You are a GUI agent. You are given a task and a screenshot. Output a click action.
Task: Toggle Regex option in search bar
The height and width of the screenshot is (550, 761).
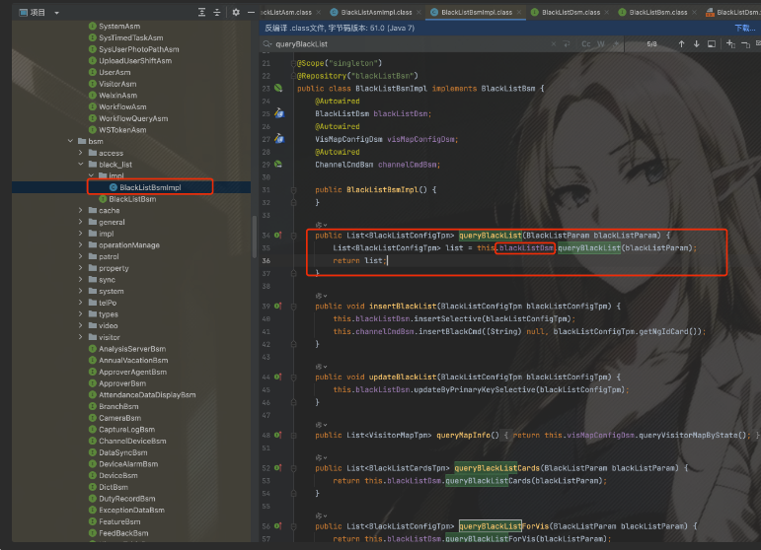pos(616,44)
